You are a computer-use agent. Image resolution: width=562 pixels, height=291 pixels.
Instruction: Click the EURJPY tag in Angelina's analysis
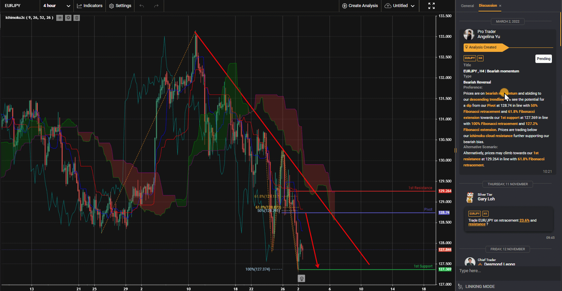pyautogui.click(x=470, y=58)
